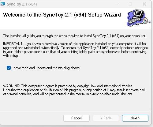
Task: Click the greyed-out maximize window icon
Action: click(130, 4)
